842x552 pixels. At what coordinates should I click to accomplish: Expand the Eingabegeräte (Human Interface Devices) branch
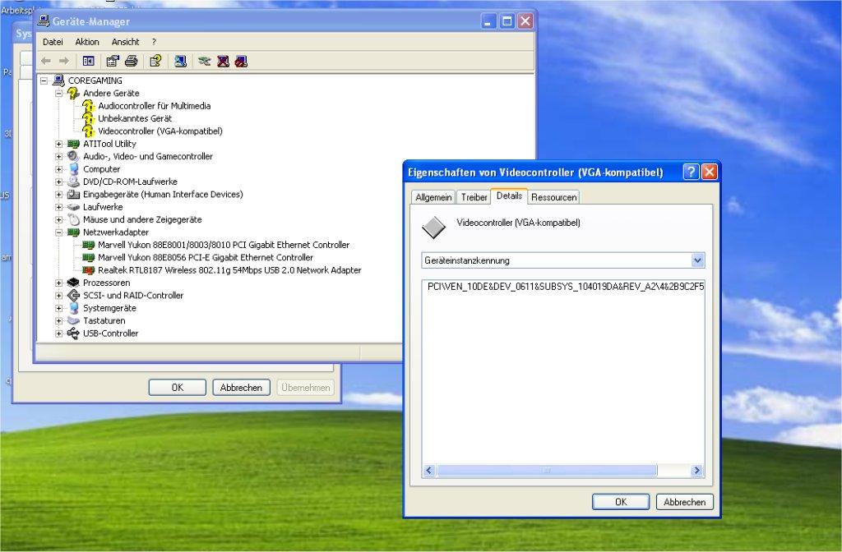(58, 195)
